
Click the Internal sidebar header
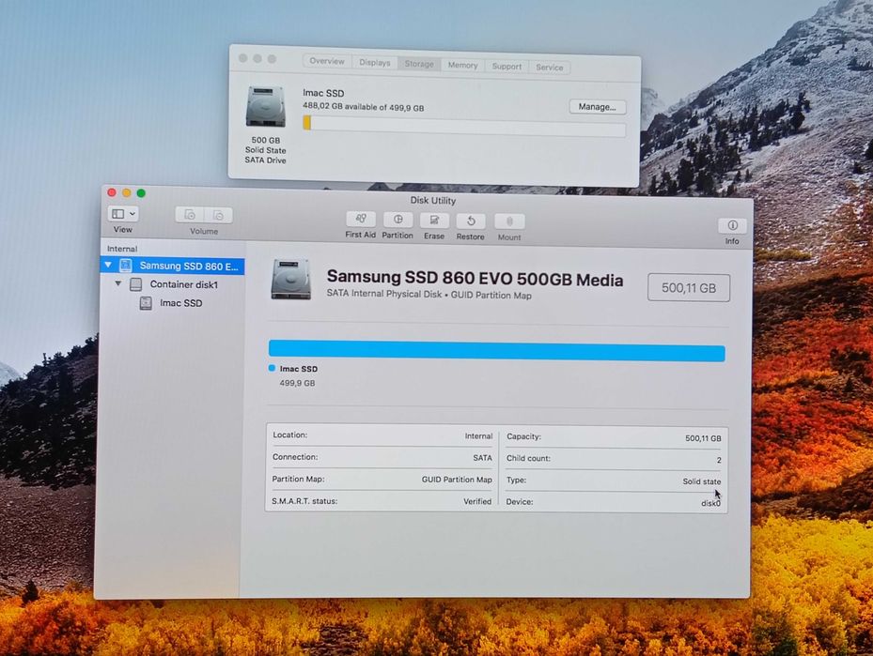(122, 249)
